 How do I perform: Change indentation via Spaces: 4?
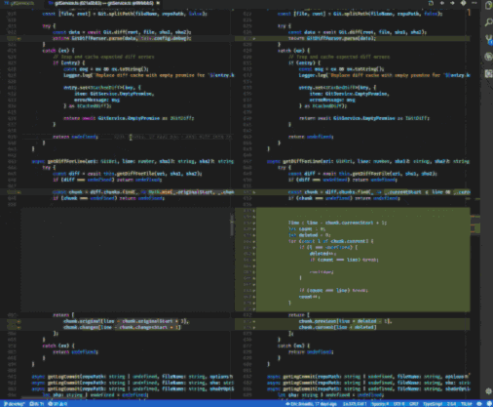click(380, 404)
